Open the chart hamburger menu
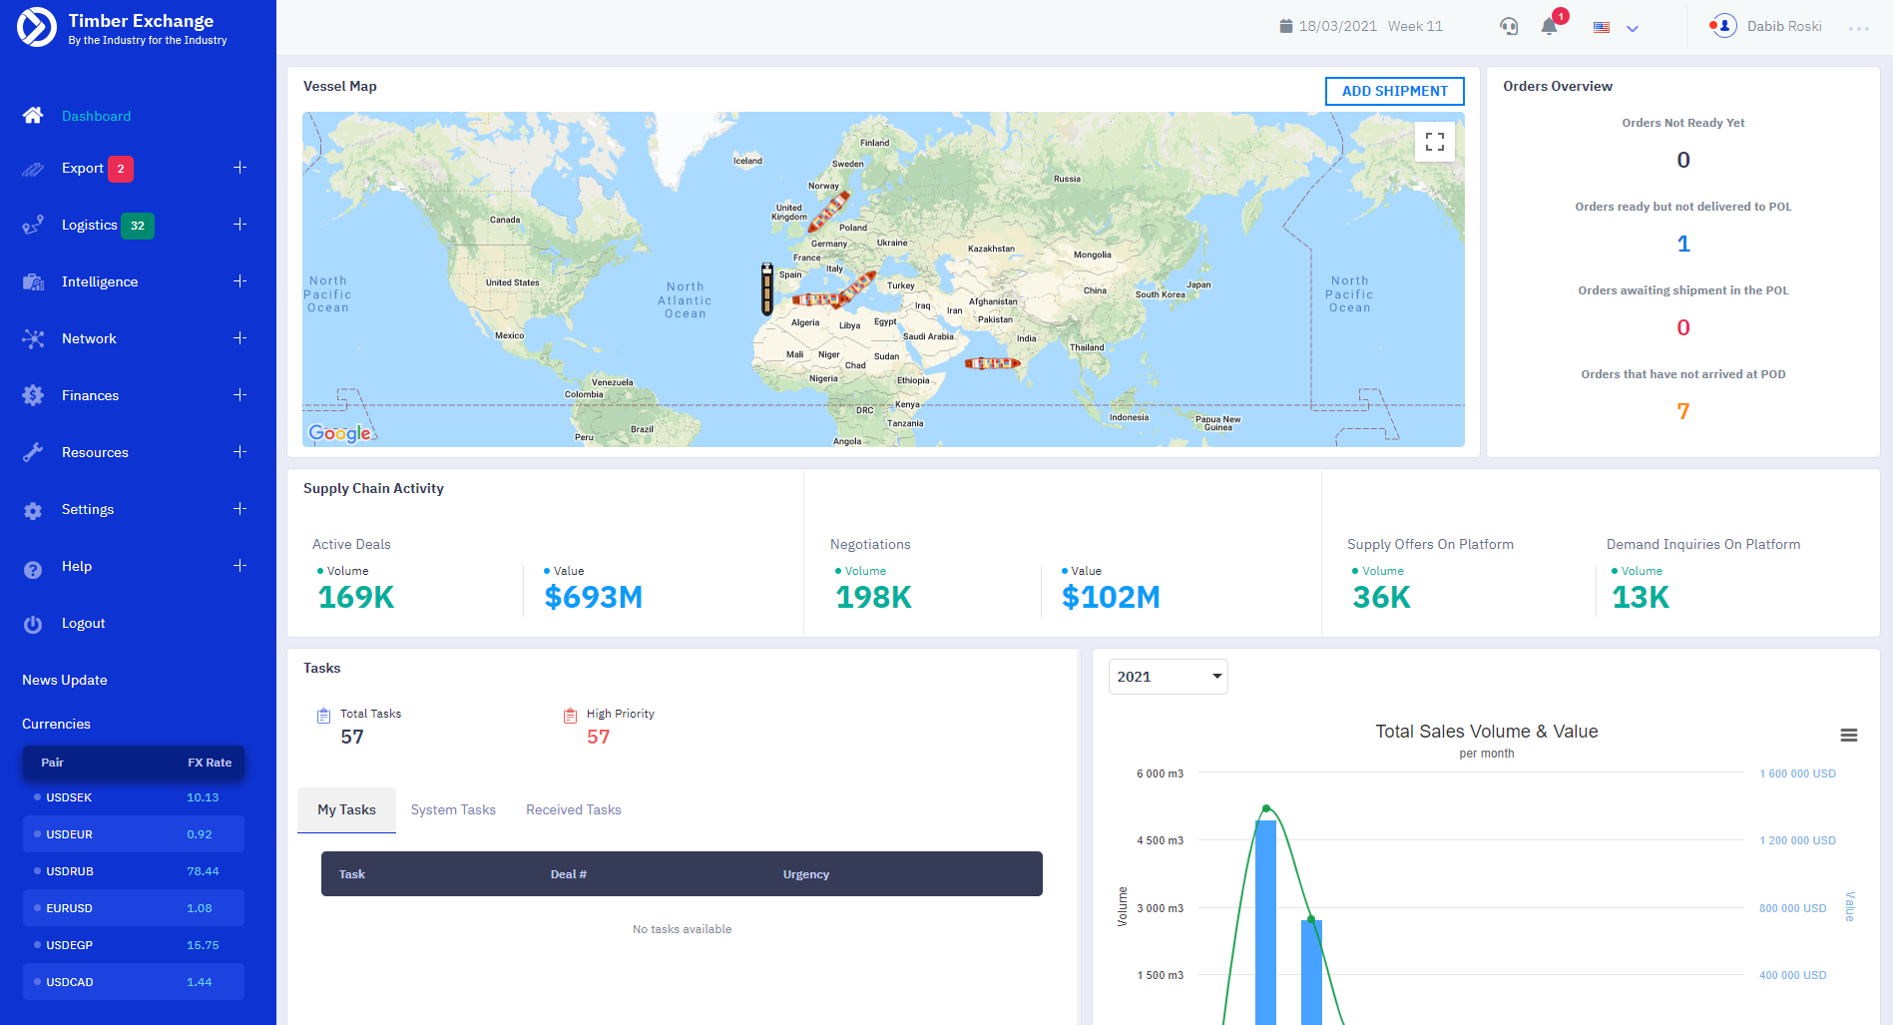1893x1025 pixels. tap(1849, 735)
